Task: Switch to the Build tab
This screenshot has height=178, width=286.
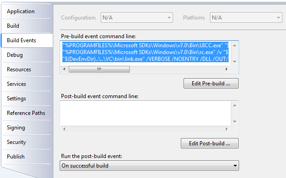Action: point(26,26)
